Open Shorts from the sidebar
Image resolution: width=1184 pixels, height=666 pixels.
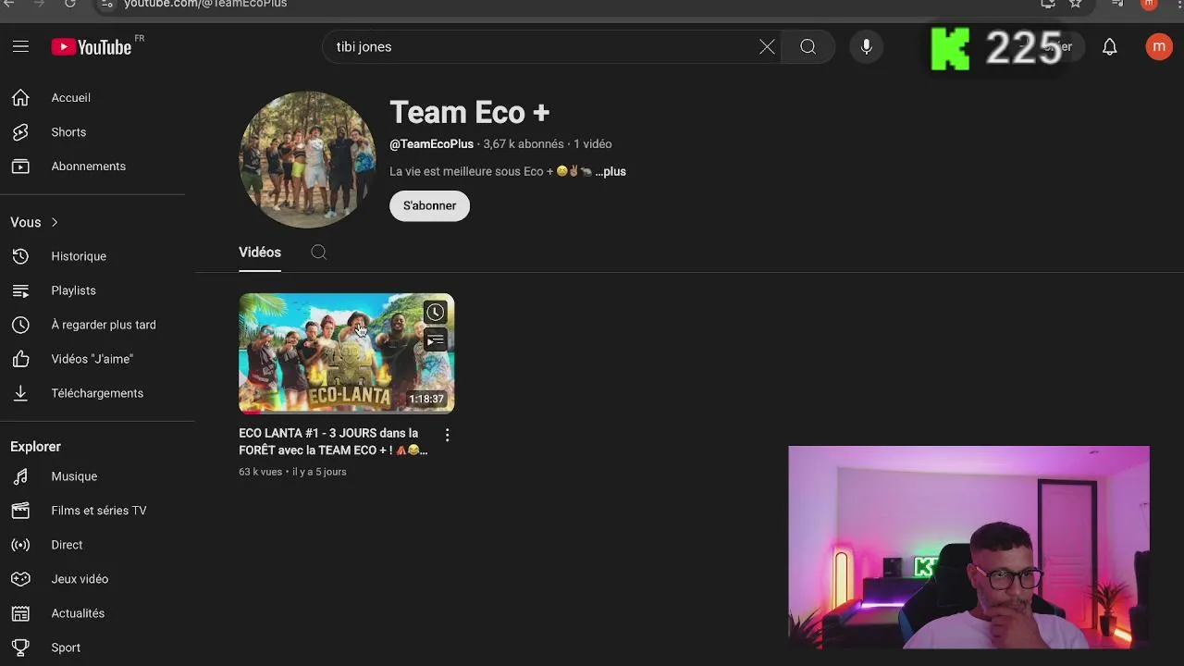[68, 132]
